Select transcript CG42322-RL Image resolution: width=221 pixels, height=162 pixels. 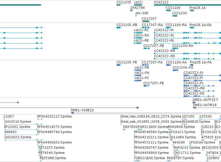point(187,43)
